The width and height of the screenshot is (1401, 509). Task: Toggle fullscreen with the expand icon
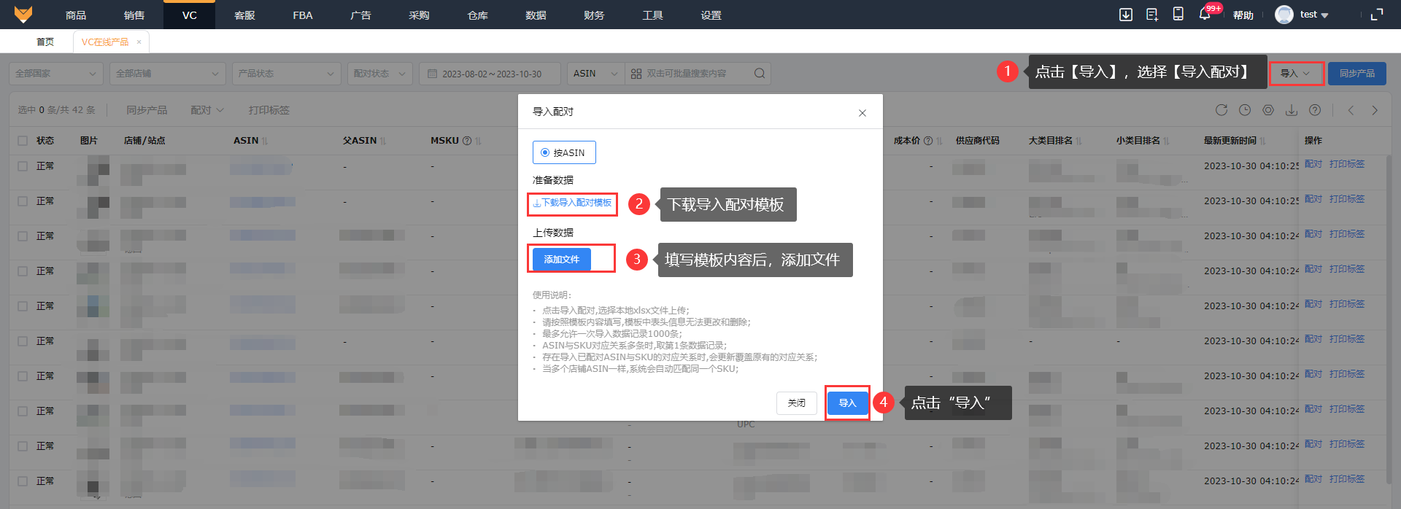pos(1377,15)
